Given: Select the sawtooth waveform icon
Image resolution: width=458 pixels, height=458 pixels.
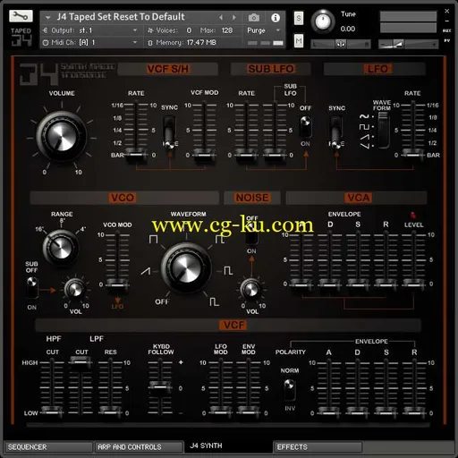Looking at the screenshot, I should tap(145, 271).
